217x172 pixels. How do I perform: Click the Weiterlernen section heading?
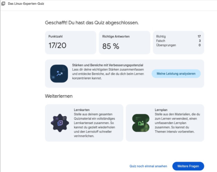pyautogui.click(x=59, y=96)
